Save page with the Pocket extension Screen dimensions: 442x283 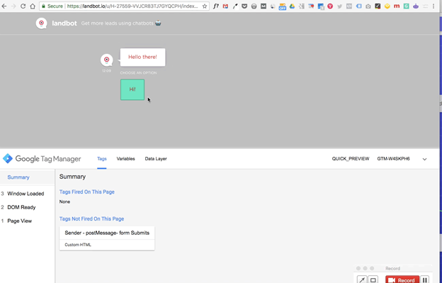click(x=244, y=6)
